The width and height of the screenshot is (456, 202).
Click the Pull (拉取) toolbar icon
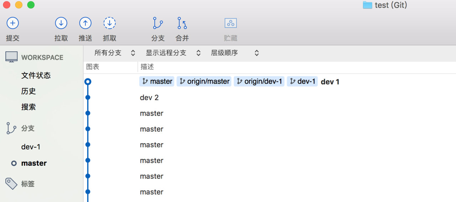[x=61, y=23]
